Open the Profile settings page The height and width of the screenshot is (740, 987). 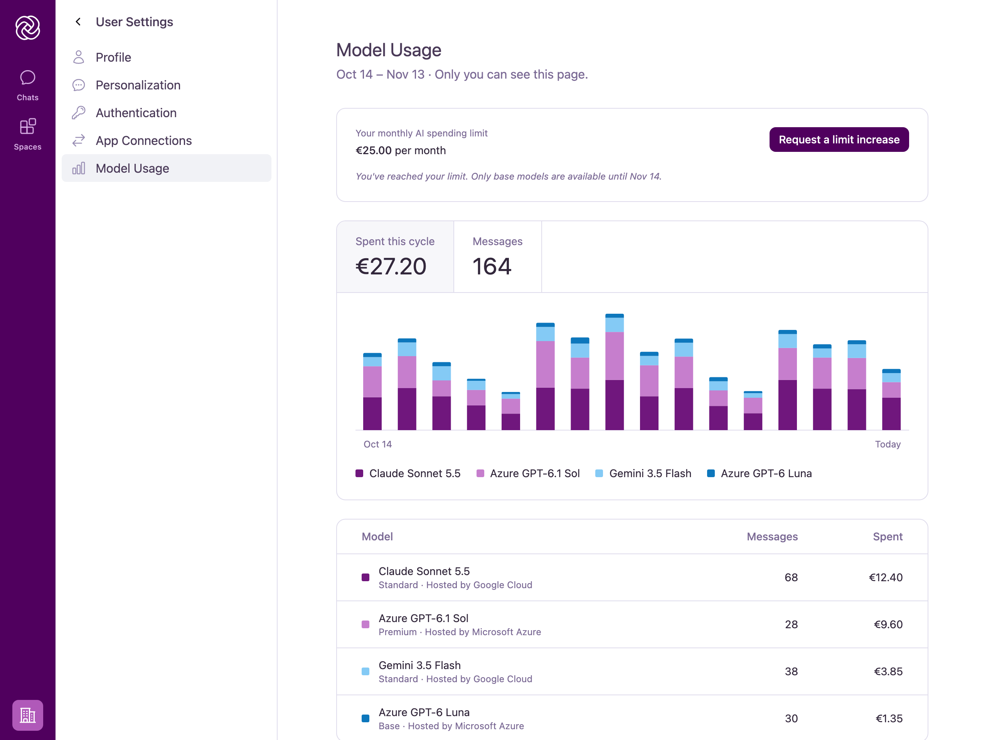[x=167, y=57]
